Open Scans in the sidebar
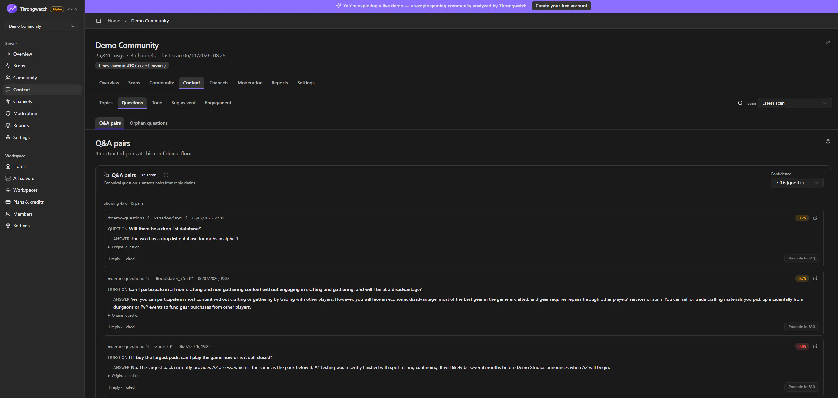Viewport: 838px width, 398px height. click(42, 66)
